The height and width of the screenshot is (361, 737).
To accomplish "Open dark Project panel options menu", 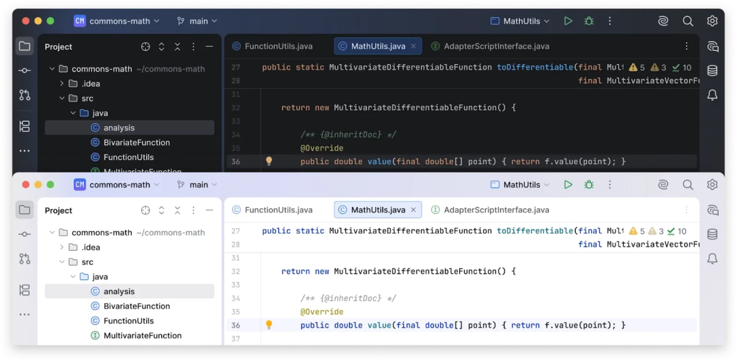I will click(x=194, y=46).
